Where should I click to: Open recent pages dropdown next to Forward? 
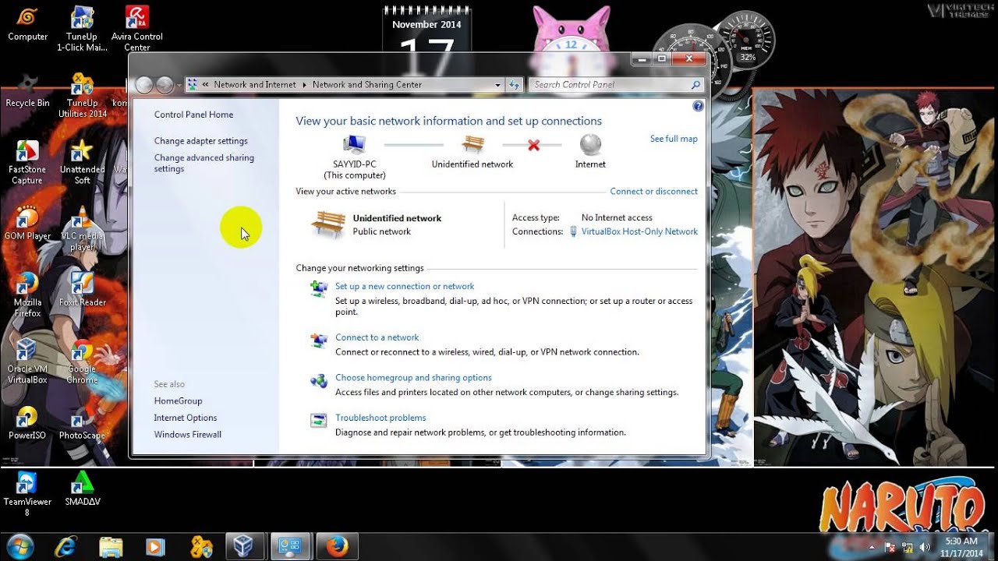(x=179, y=85)
